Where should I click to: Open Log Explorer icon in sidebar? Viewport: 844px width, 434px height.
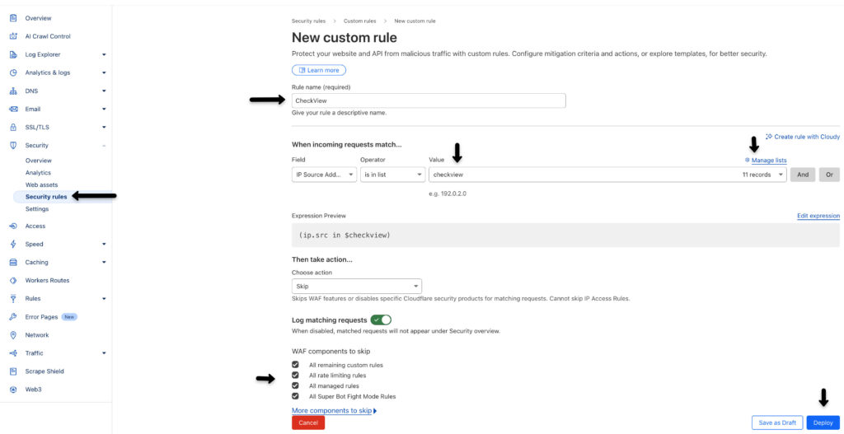(13, 54)
